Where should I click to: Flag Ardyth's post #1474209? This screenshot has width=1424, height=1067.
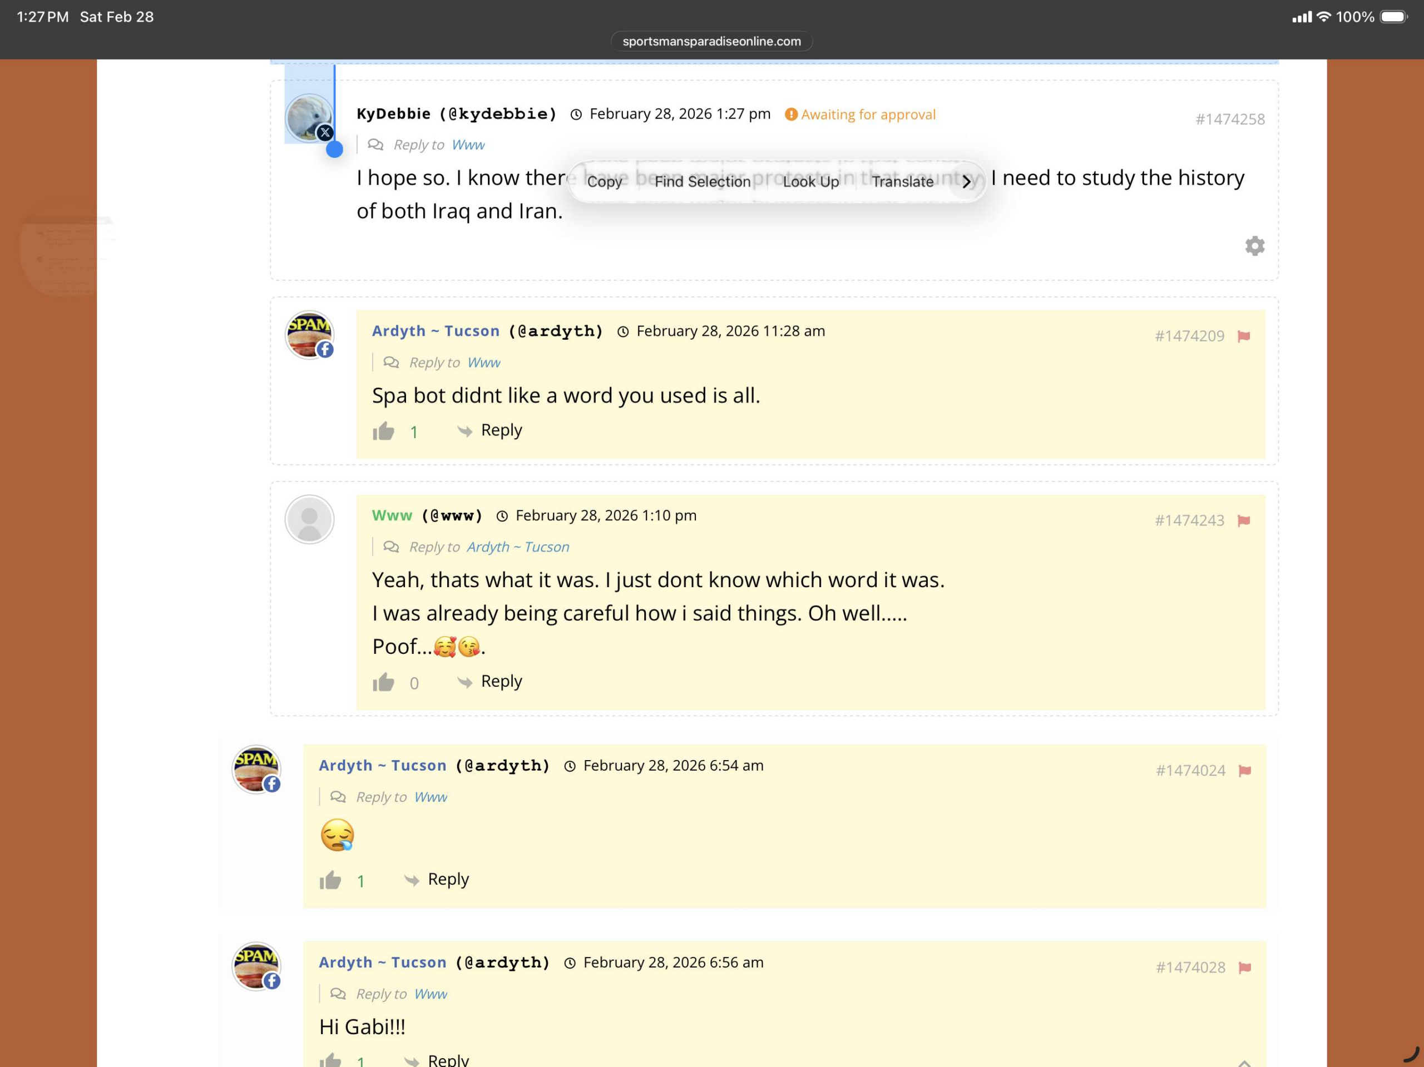pyautogui.click(x=1244, y=336)
